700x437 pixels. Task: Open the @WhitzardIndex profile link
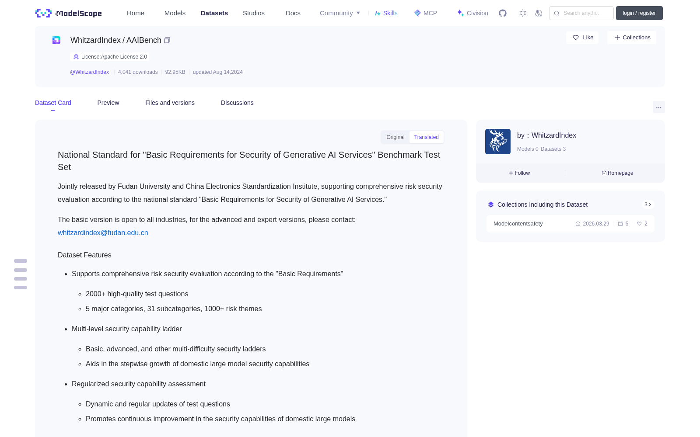(x=90, y=72)
